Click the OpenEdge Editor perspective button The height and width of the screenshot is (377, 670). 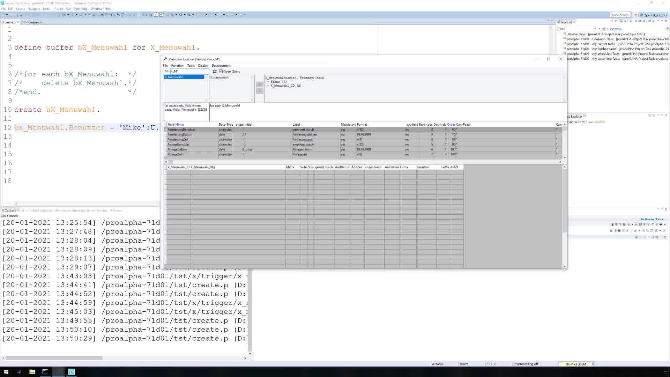click(x=653, y=15)
